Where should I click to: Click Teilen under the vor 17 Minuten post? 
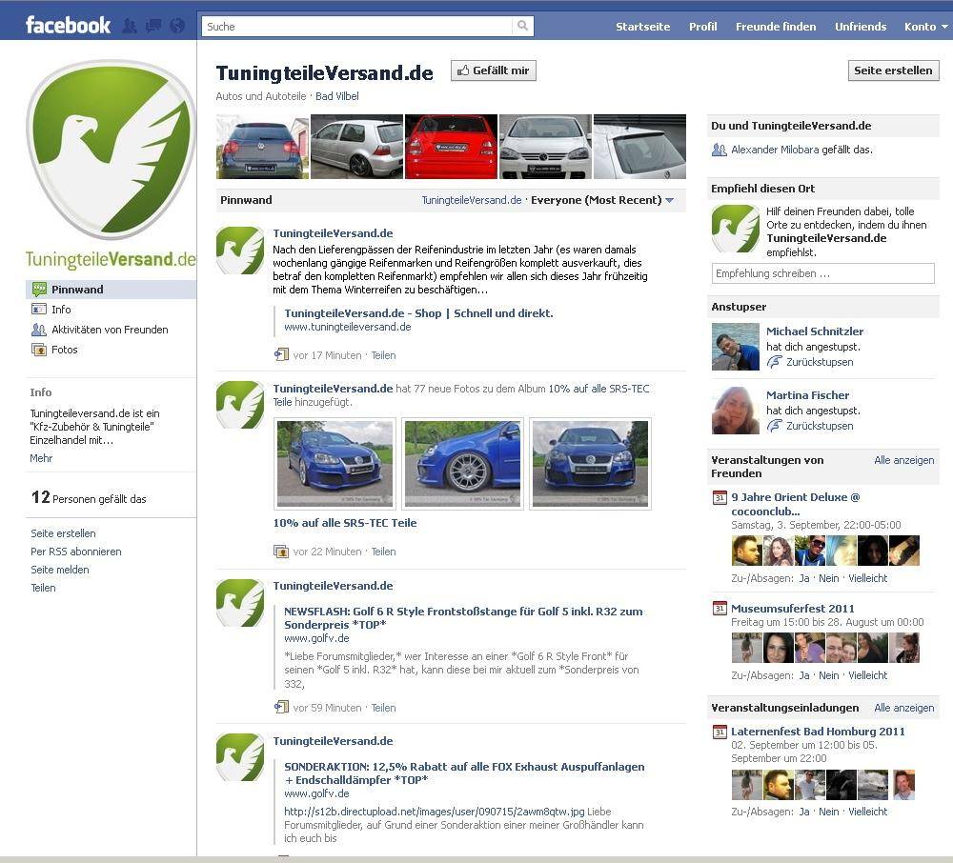pyautogui.click(x=383, y=355)
